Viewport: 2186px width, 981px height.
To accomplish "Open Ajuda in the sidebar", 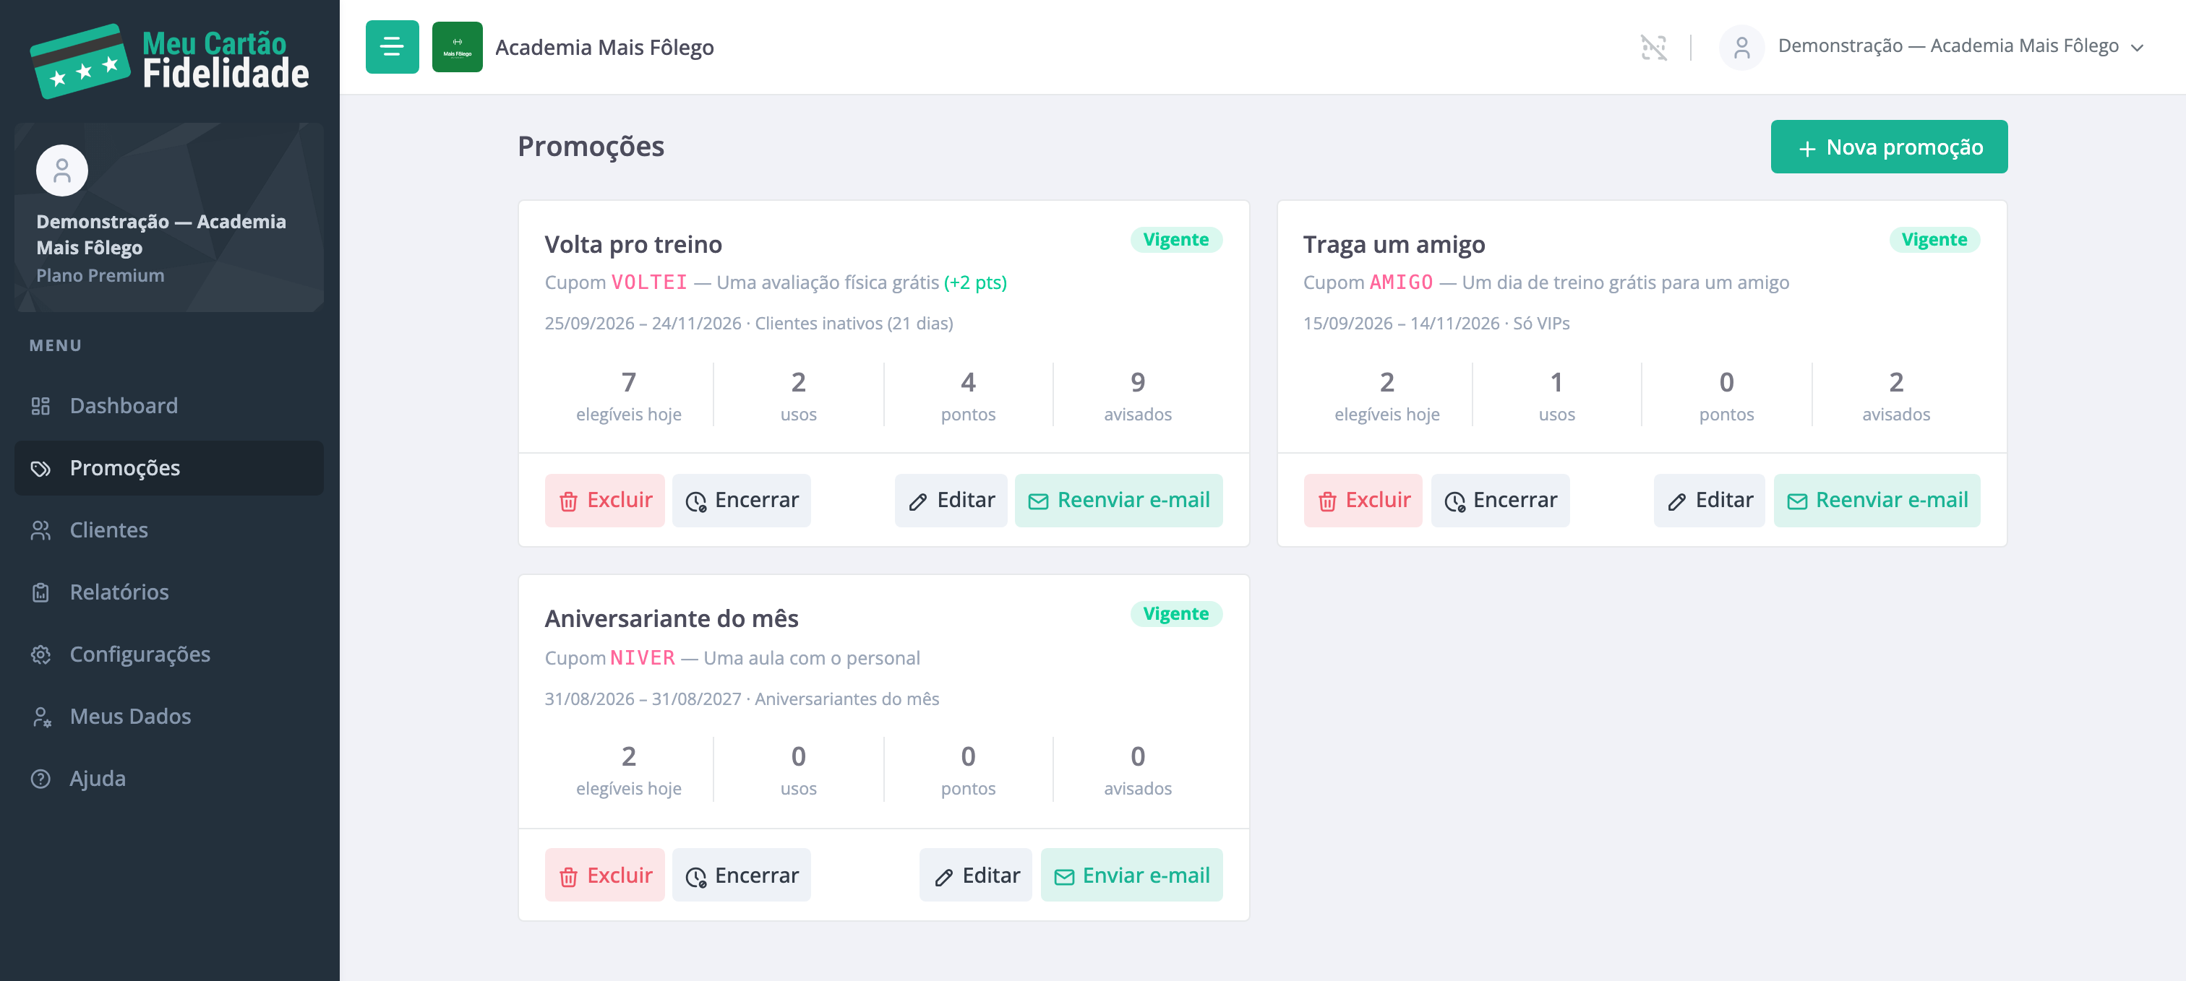I will point(169,778).
